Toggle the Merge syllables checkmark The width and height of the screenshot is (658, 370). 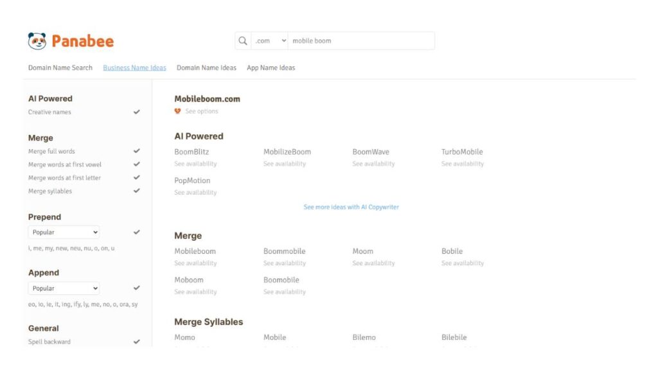tap(136, 191)
